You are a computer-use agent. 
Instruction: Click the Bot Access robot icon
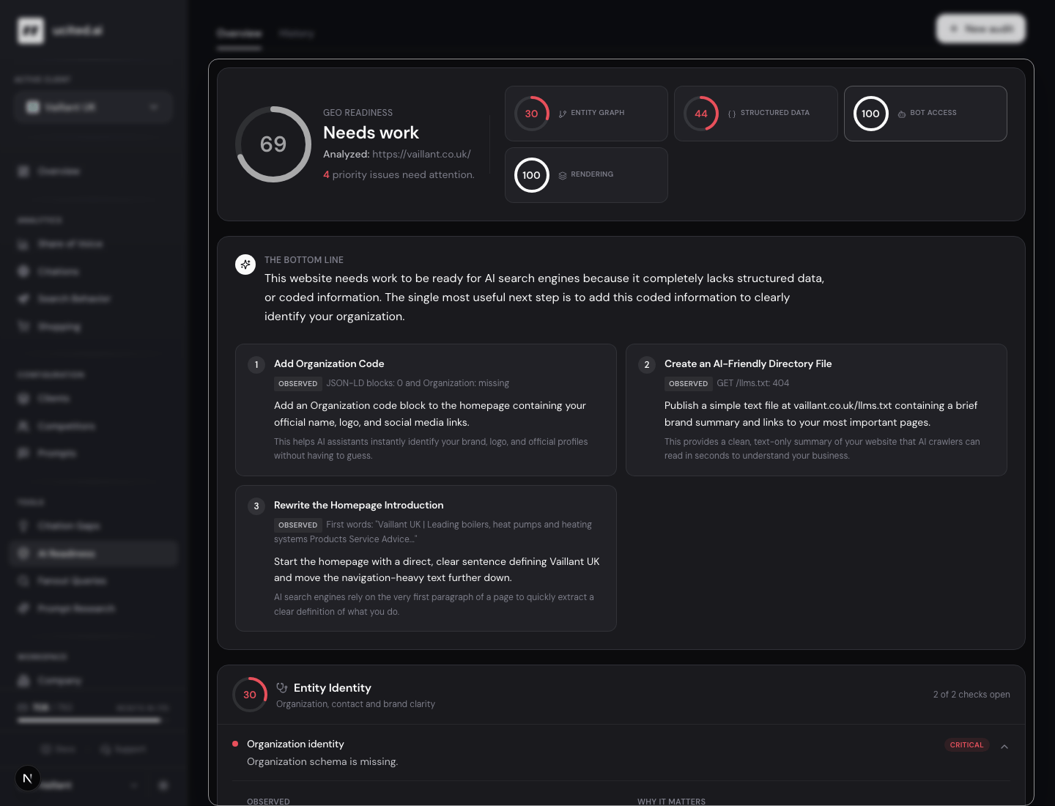tap(902, 114)
